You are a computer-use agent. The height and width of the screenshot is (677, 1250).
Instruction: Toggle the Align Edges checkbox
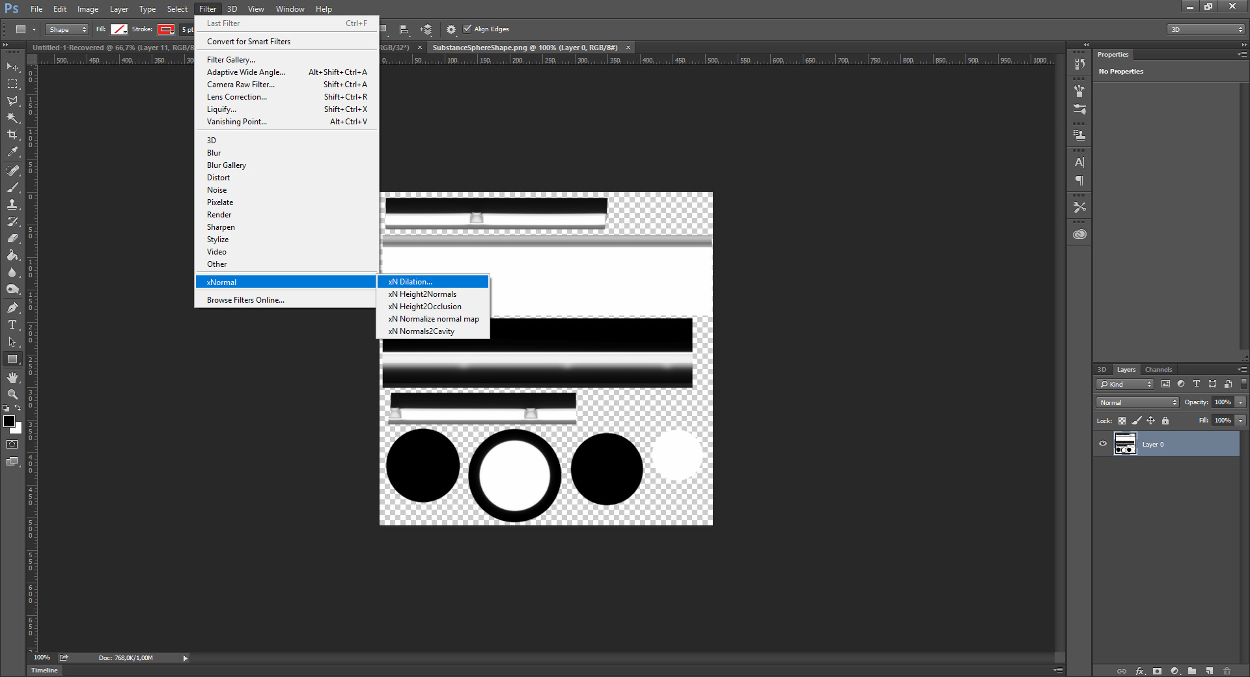pos(467,29)
